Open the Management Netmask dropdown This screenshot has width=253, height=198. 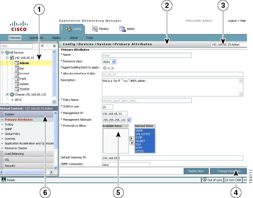click(129, 120)
